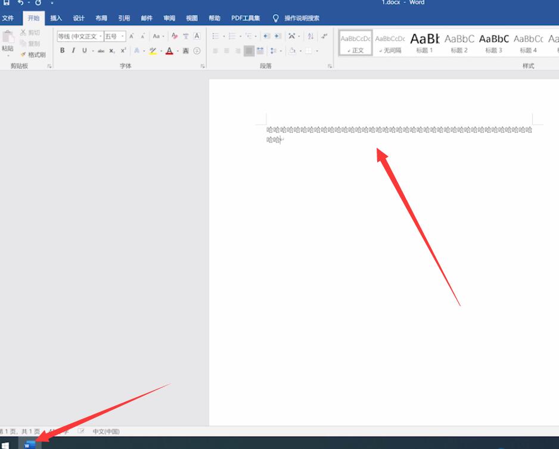Expand the font dialog launcher in 字体 group

(203, 66)
